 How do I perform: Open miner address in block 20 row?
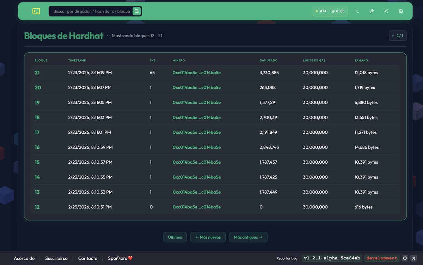[197, 88]
